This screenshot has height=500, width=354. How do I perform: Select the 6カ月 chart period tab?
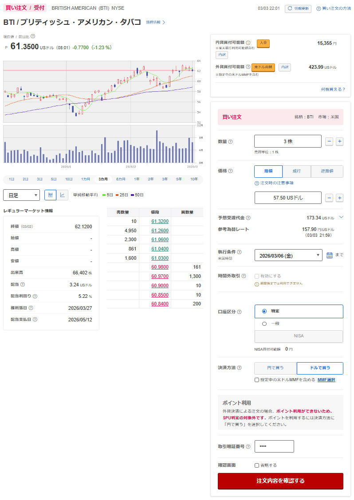click(x=121, y=179)
